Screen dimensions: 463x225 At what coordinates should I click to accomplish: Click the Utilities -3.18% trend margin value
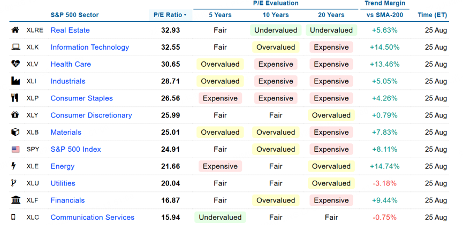coord(384,183)
